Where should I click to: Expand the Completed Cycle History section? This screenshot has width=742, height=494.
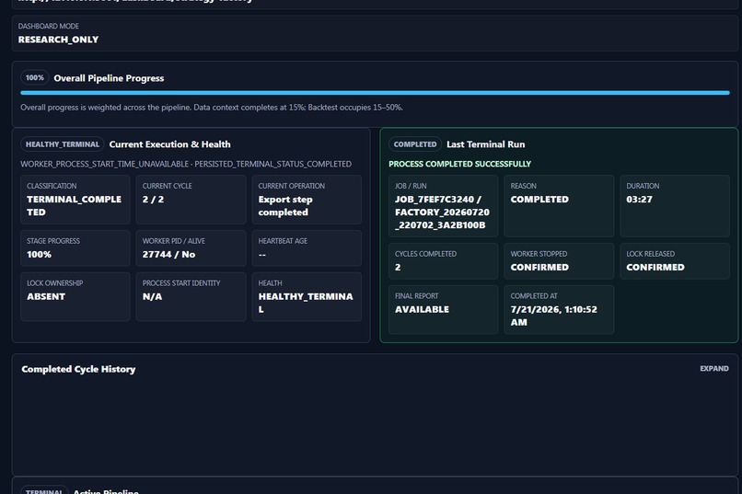713,368
